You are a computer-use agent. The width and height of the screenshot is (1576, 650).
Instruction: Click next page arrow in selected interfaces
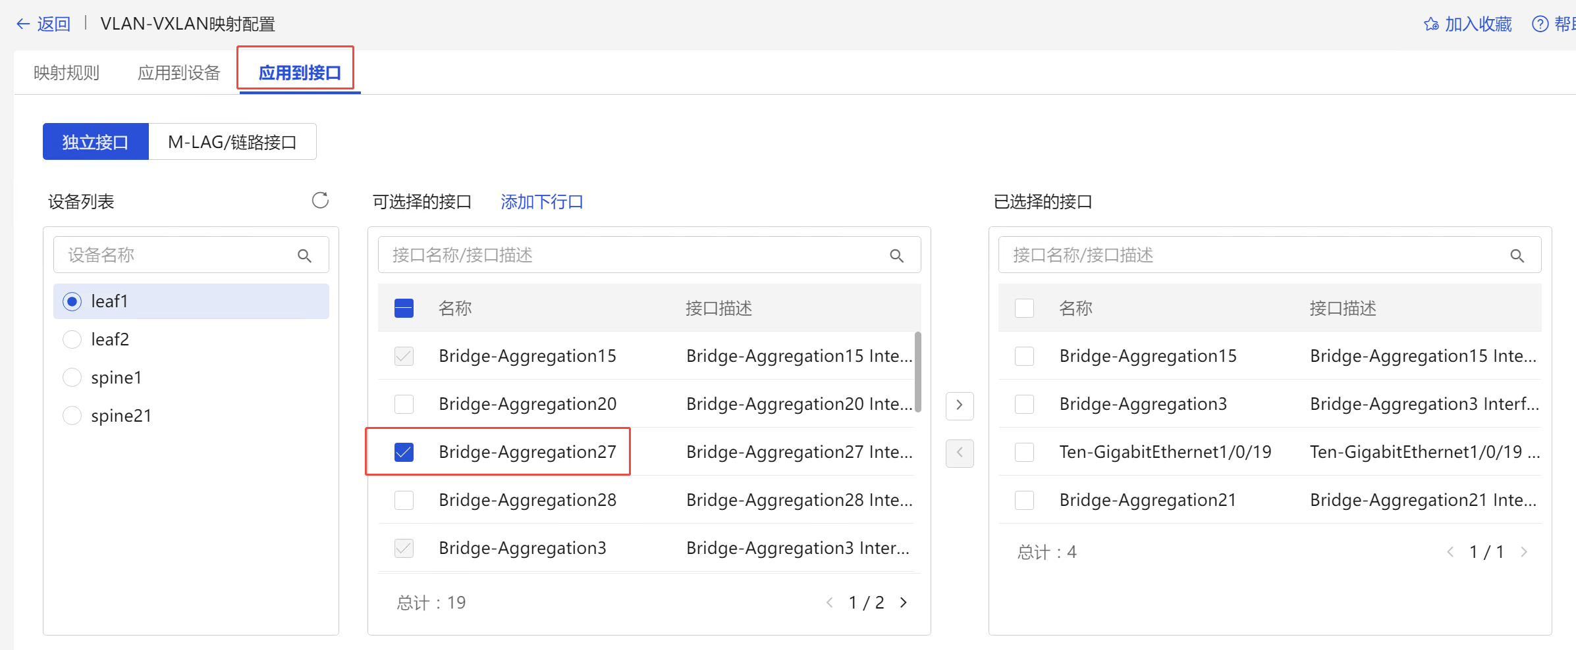(x=1524, y=552)
